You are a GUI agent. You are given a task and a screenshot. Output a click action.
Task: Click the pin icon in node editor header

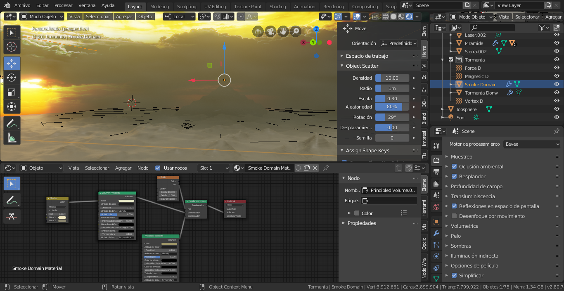pyautogui.click(x=326, y=168)
